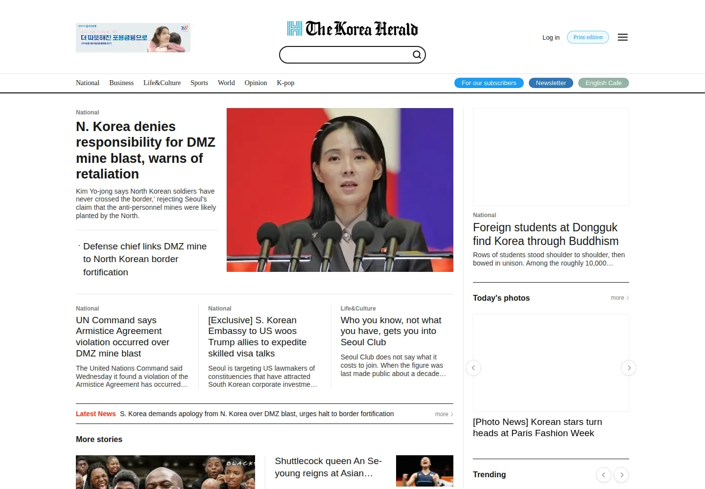Open the National section

point(88,83)
